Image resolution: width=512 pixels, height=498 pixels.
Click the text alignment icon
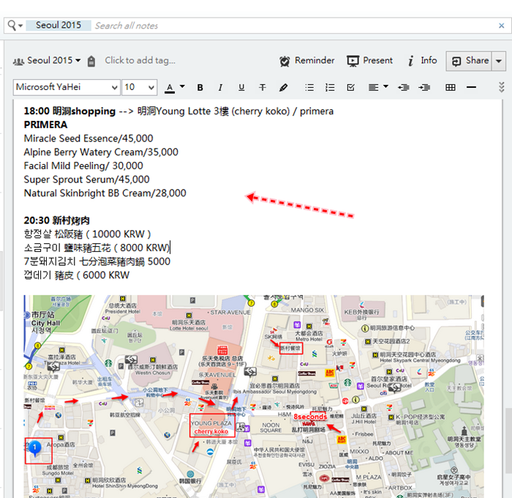click(x=373, y=87)
